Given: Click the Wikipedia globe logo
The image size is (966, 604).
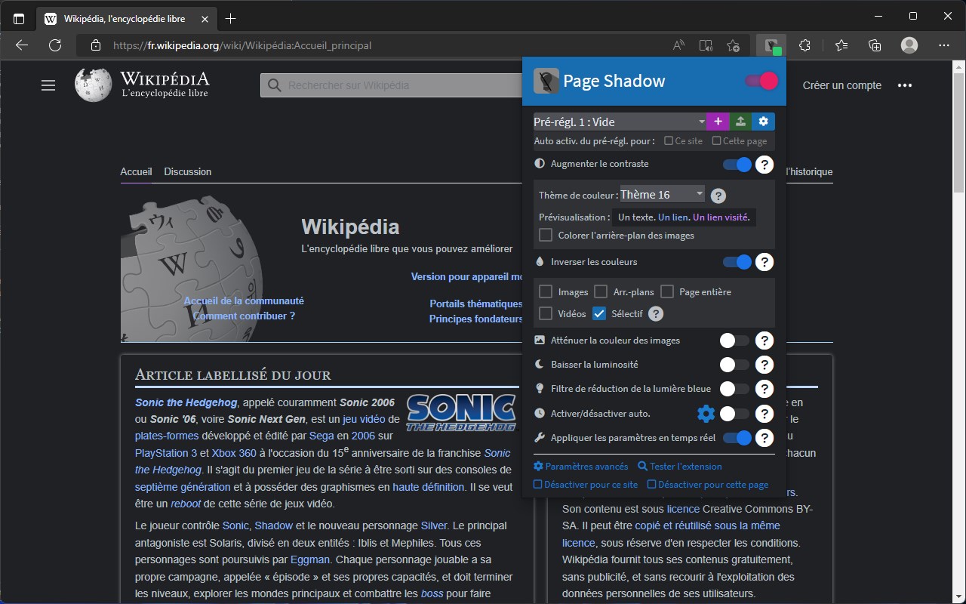Looking at the screenshot, I should (x=94, y=85).
